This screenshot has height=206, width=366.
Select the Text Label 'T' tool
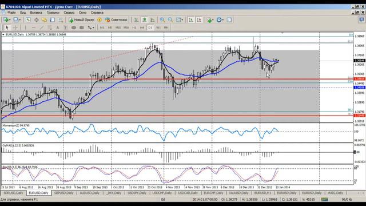66,27
